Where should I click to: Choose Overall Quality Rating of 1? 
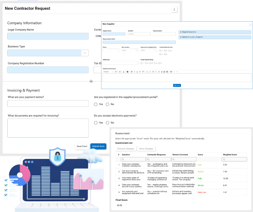pos(142,63)
